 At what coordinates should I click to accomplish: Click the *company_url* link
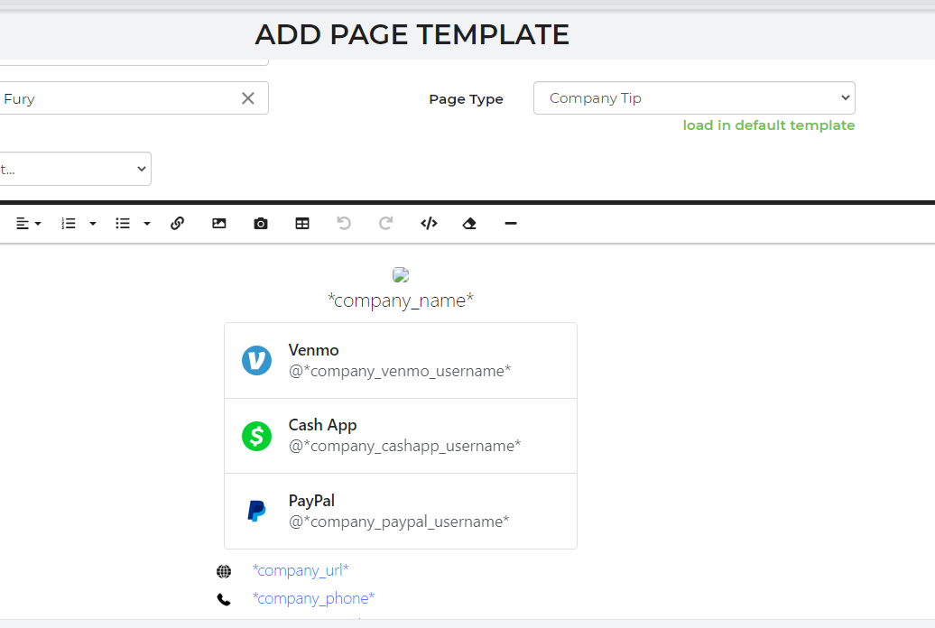tap(301, 570)
